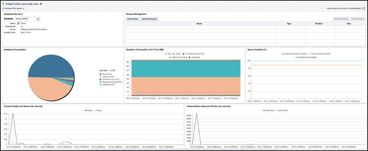Click the Bytes Read spike peak in chart
The height and width of the screenshot is (151, 368).
pos(196,113)
